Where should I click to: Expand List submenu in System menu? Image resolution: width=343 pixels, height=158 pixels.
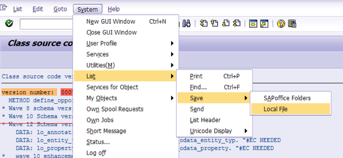[x=125, y=76]
